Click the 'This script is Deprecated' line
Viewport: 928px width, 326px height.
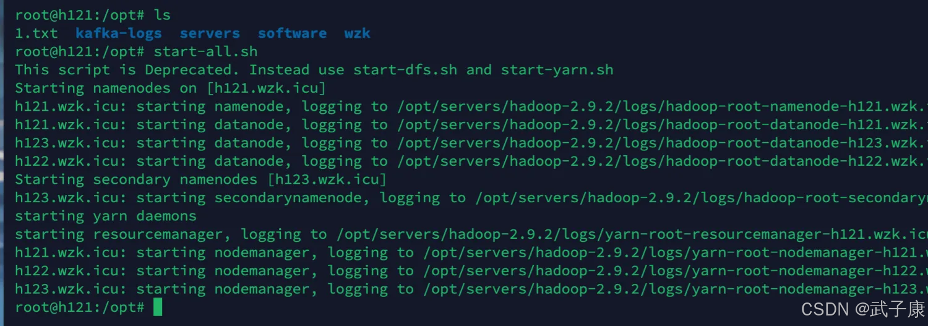click(314, 70)
